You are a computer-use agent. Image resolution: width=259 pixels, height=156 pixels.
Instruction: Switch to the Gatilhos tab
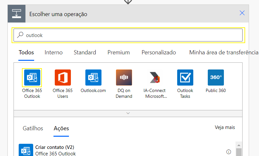(x=33, y=128)
